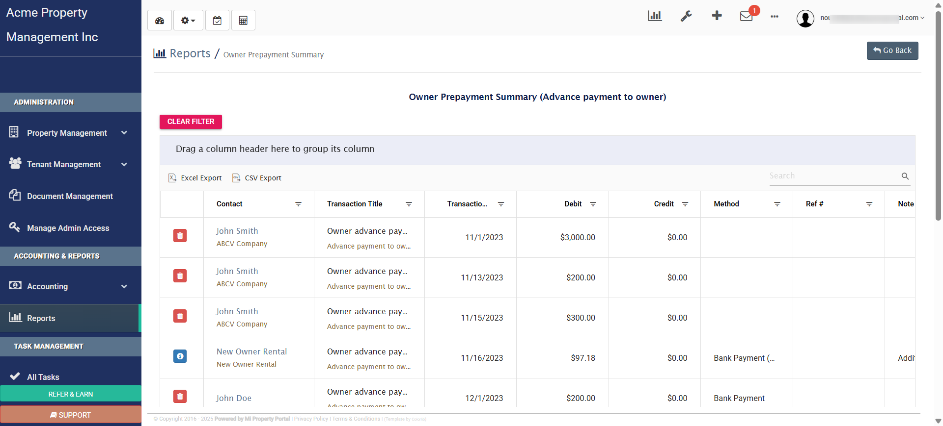The image size is (943, 426).
Task: Open the Terms & Conditions footer link
Action: tap(356, 419)
